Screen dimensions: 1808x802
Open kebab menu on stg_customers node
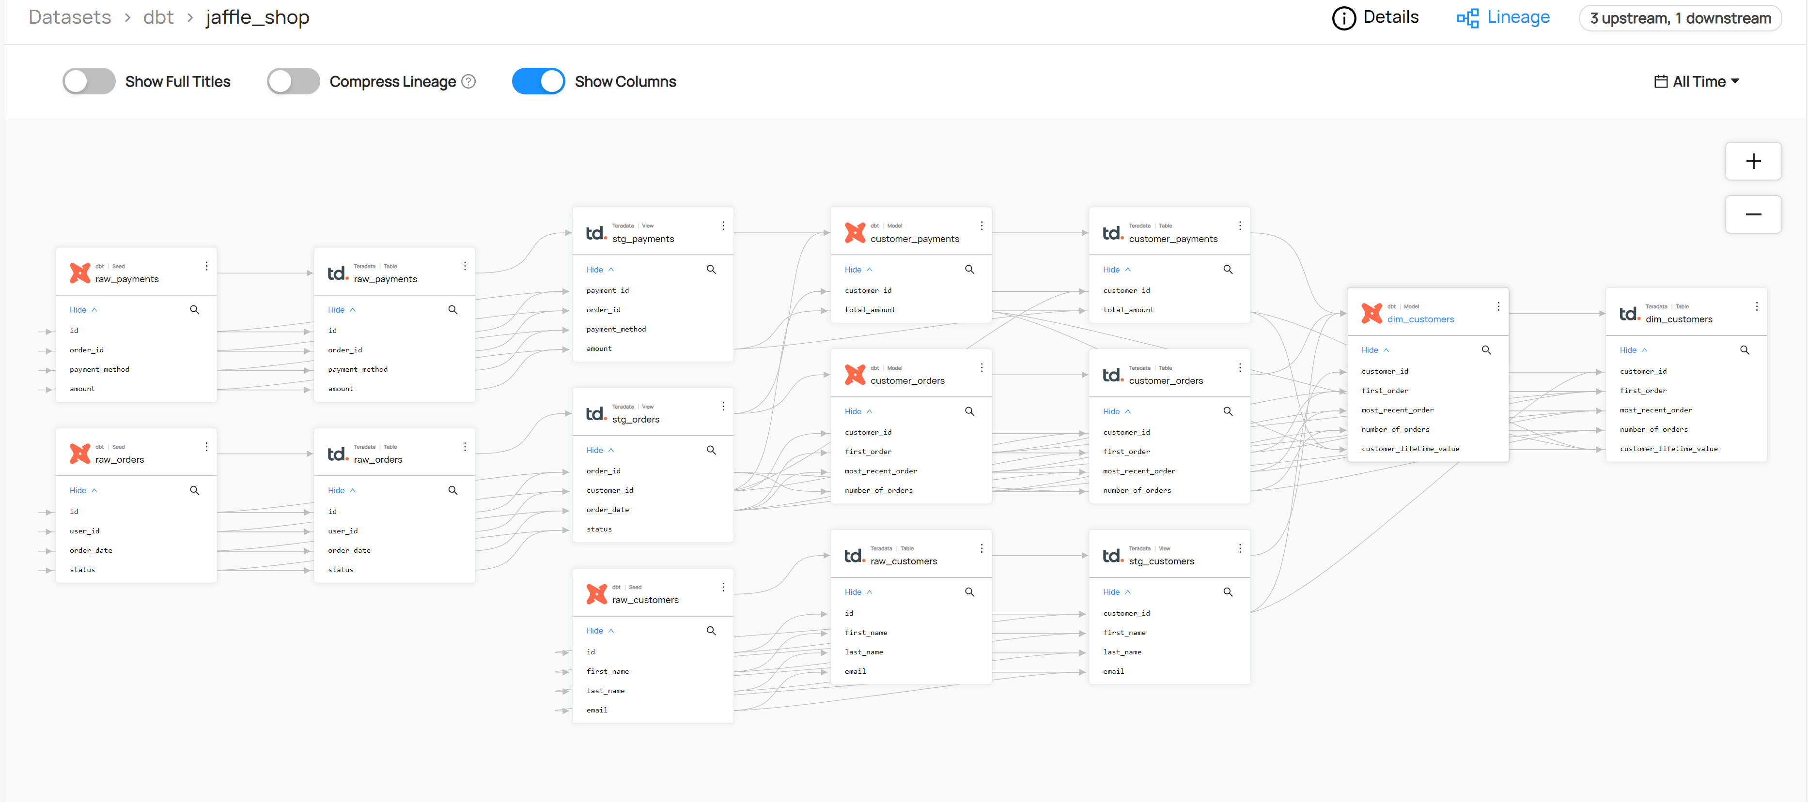[1240, 548]
